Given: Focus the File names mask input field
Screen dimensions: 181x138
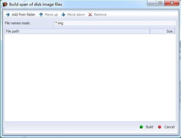Looking at the screenshot, I should pyautogui.click(x=115, y=23).
